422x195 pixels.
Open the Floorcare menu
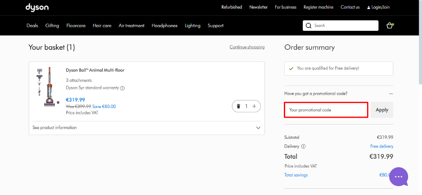(76, 26)
